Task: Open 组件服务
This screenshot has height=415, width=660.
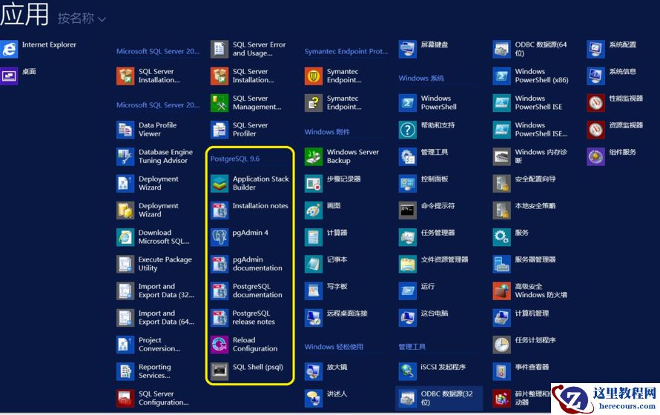Action: (612, 157)
